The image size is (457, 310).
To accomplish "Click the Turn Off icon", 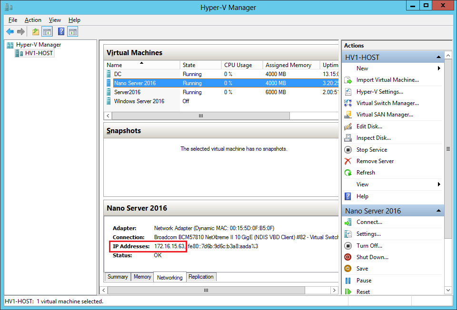I will (x=348, y=246).
